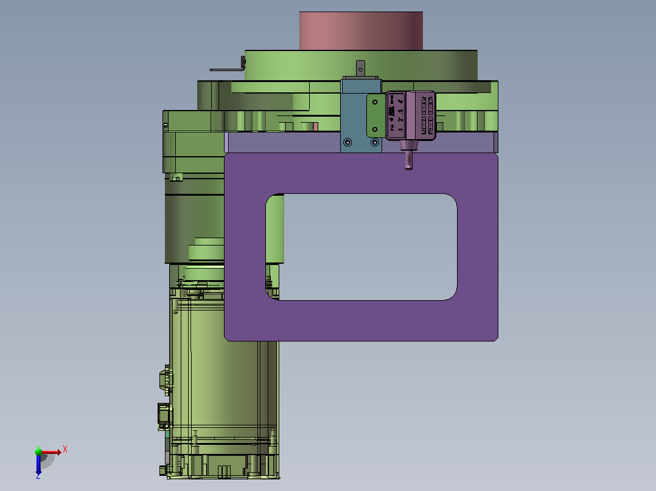Select the pink cylinder on top of the assembly
This screenshot has height=491, width=656.
[361, 31]
